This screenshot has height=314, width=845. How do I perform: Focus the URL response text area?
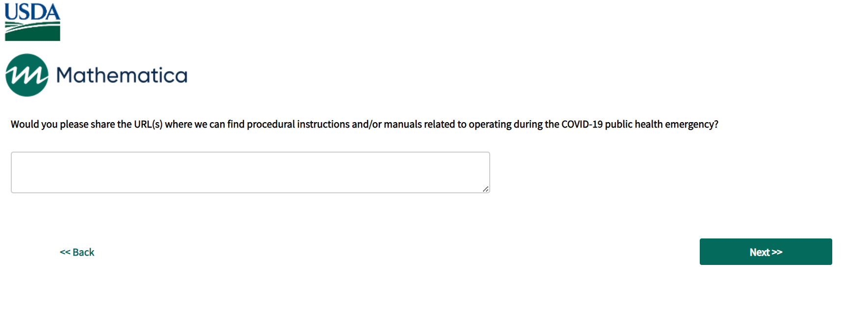click(x=250, y=172)
